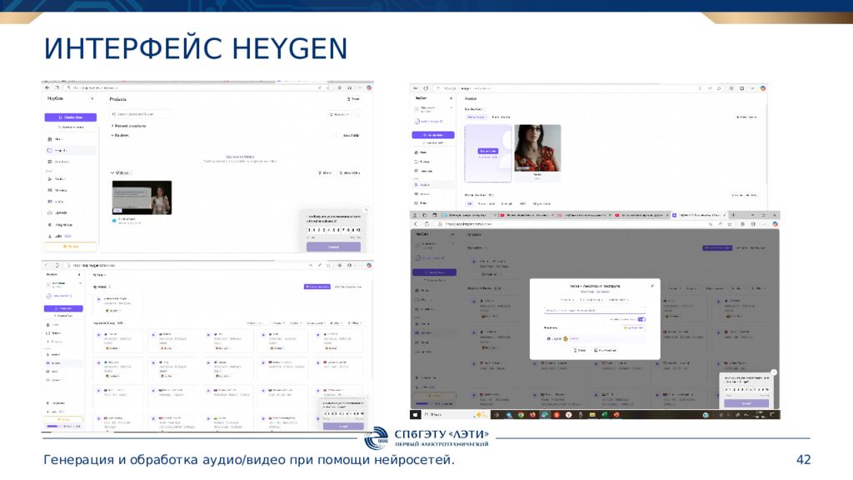Open Trash on the Projects page header
Screen dimensions: 853x480
[x=353, y=99]
